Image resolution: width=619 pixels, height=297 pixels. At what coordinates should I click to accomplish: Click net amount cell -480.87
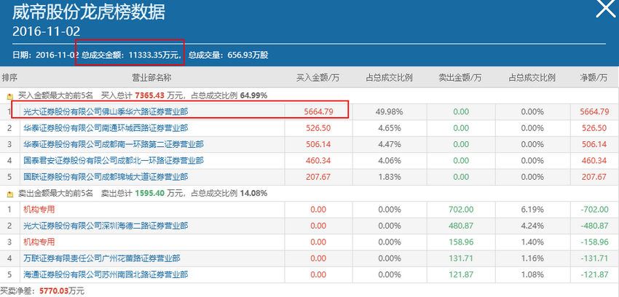(594, 226)
